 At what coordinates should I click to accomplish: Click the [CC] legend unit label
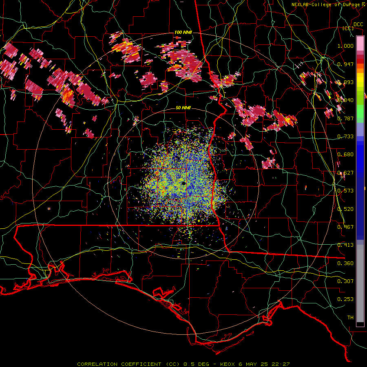point(348,28)
